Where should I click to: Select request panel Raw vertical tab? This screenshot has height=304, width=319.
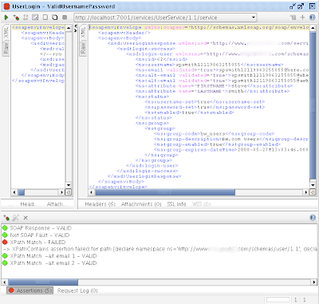[6, 47]
